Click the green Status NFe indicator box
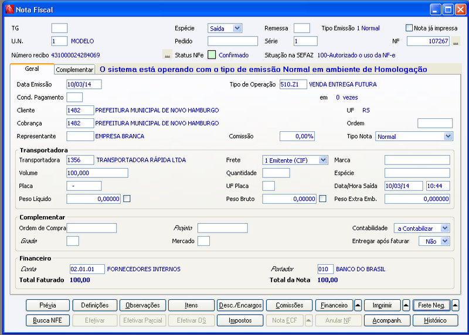Image resolution: width=469 pixels, height=335 pixels. click(212, 55)
